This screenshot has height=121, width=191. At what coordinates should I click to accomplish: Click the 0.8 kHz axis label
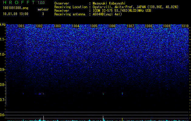pyautogui.click(x=2, y=85)
